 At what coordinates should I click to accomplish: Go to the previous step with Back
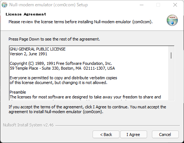point(106,135)
